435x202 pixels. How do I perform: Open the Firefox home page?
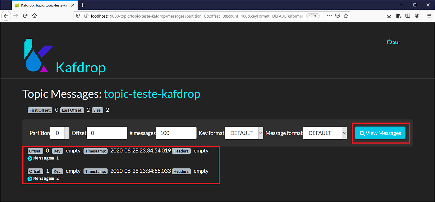[x=34, y=15]
